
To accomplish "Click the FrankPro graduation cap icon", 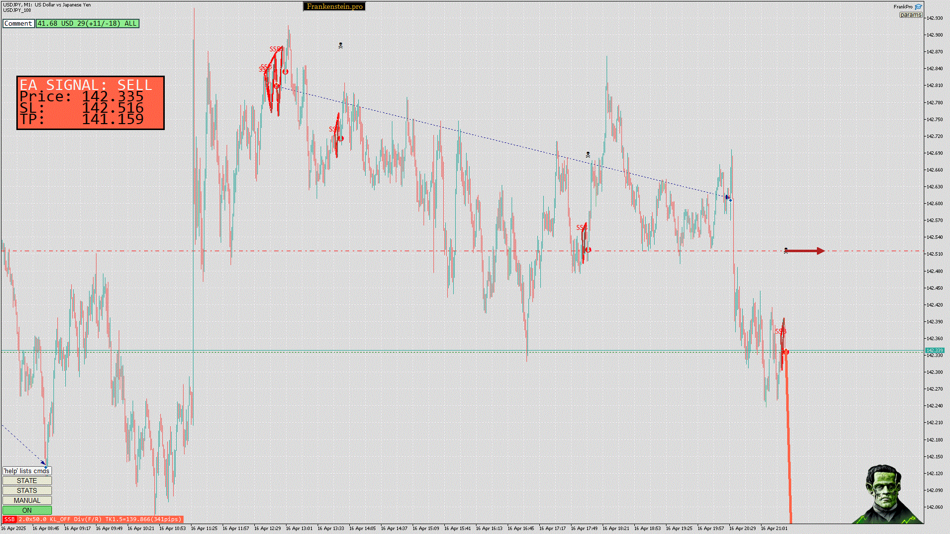I will coord(918,7).
